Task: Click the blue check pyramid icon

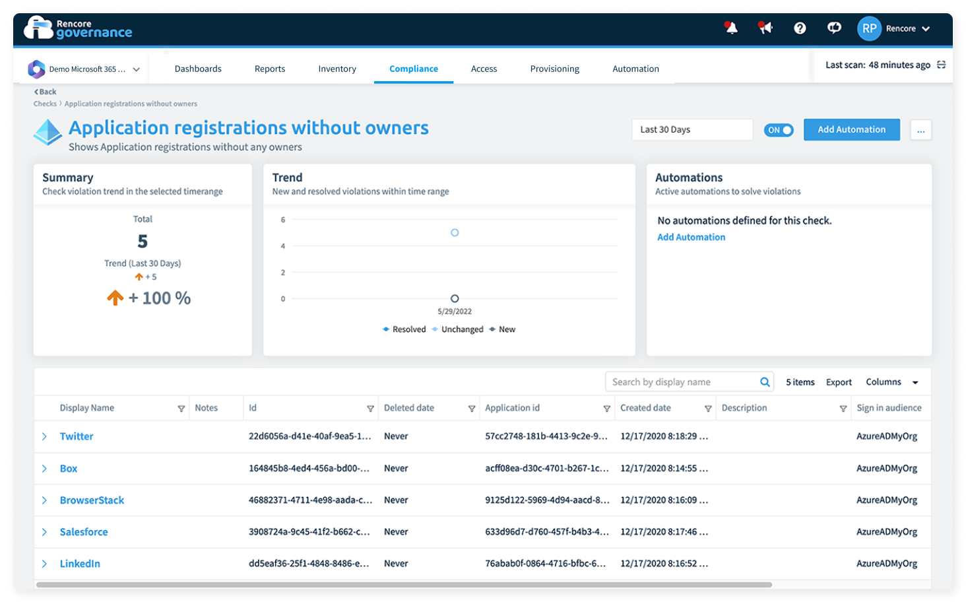Action: pyautogui.click(x=48, y=133)
